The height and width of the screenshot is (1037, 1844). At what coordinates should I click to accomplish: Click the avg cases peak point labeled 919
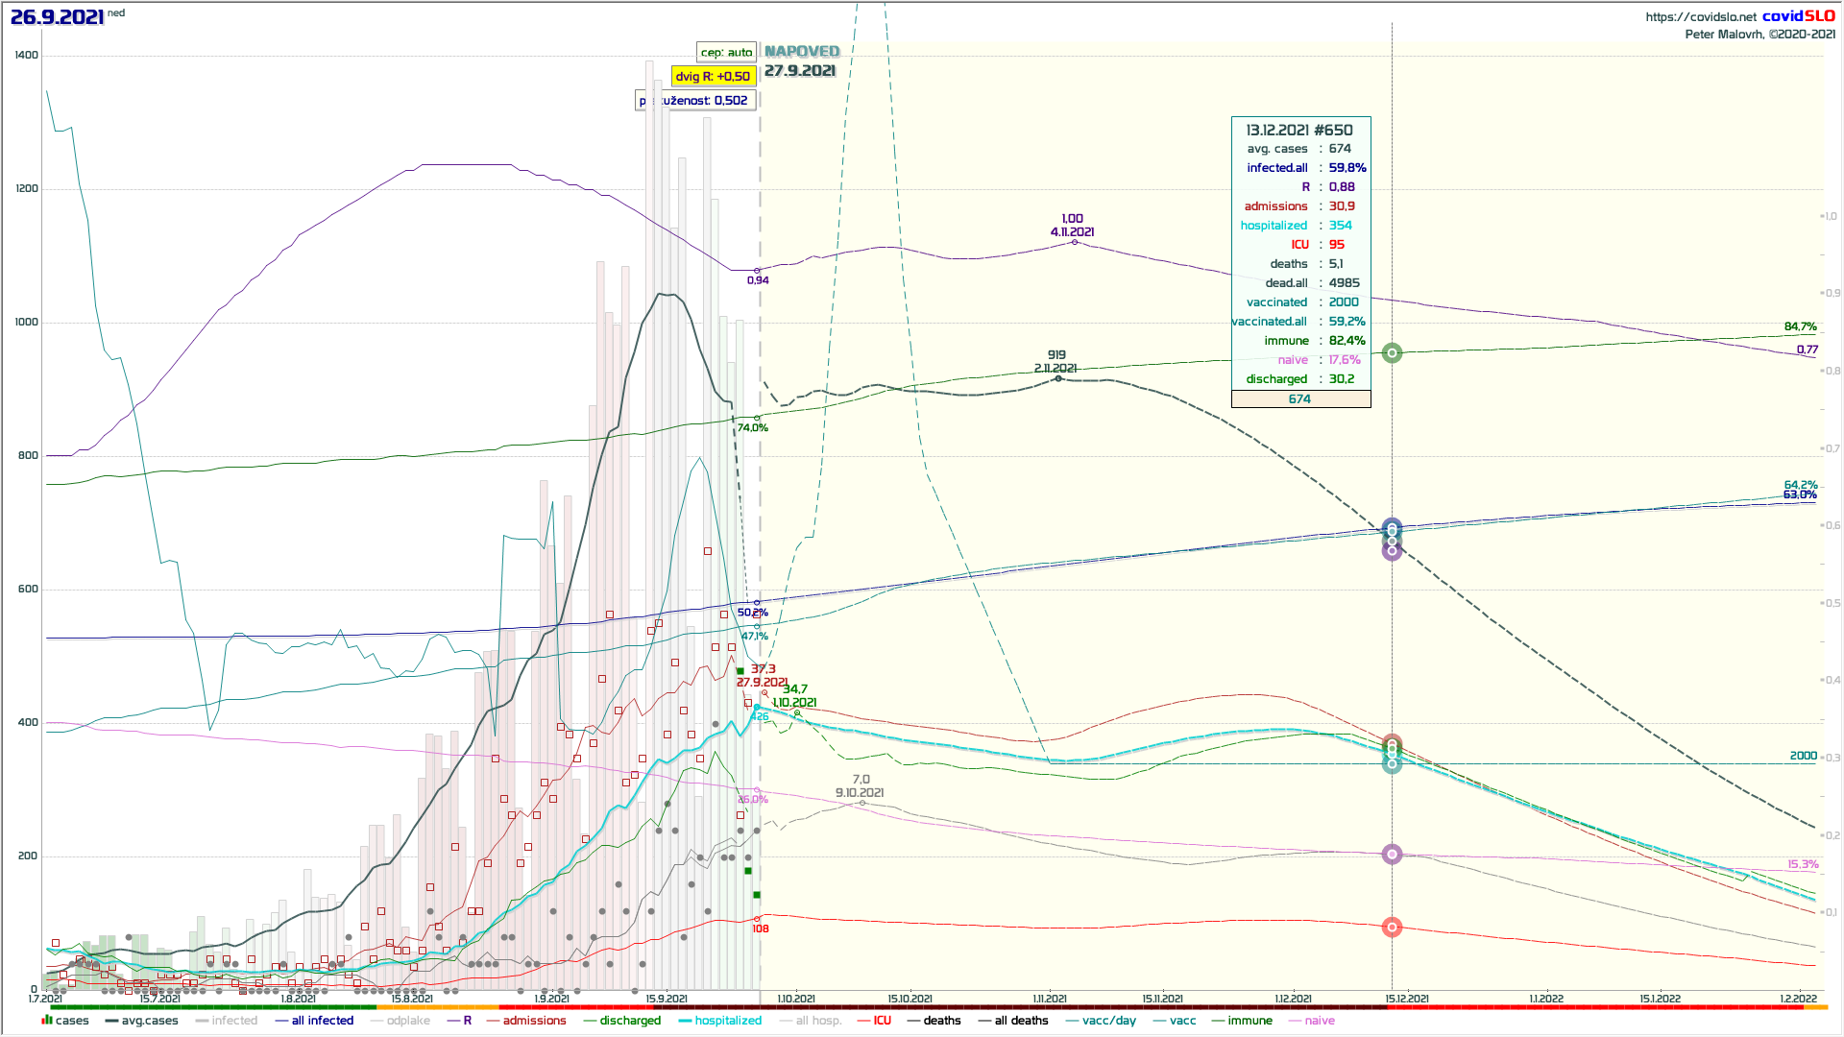[1058, 378]
